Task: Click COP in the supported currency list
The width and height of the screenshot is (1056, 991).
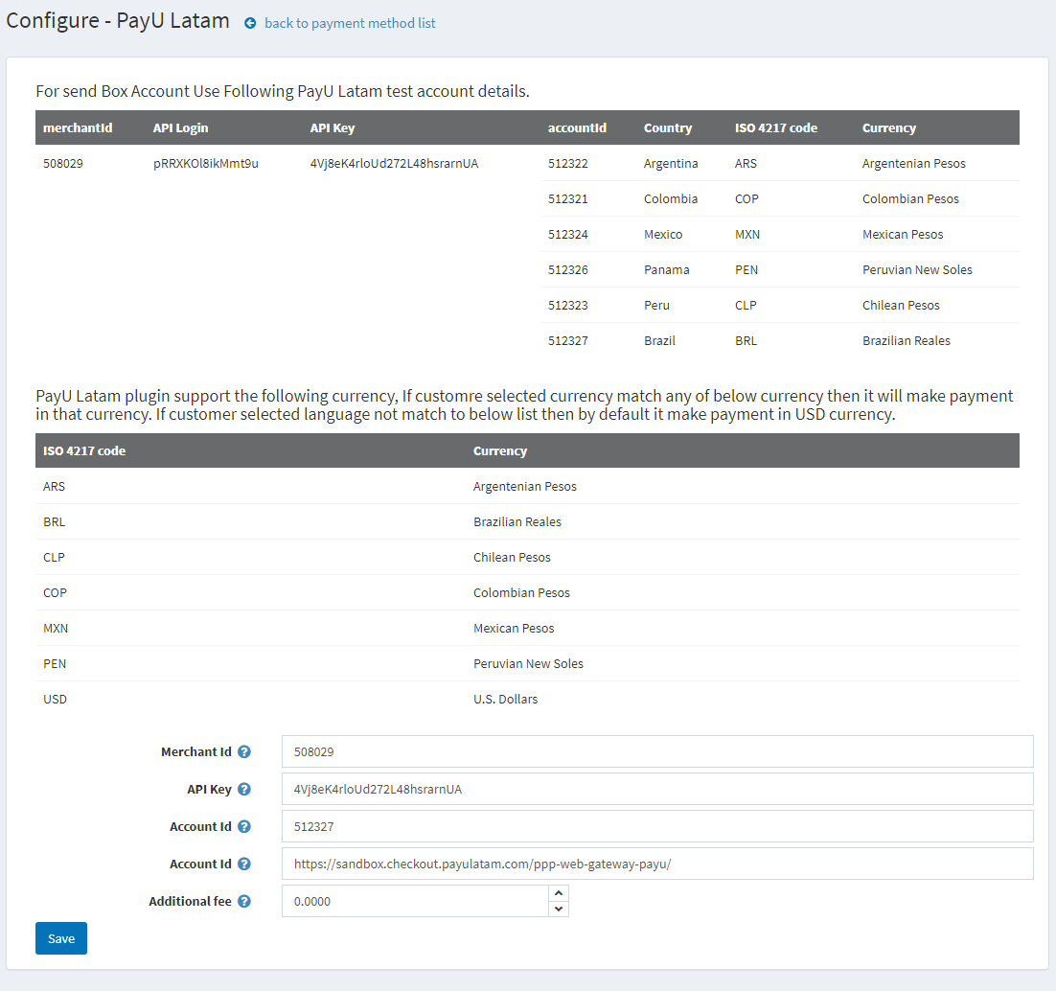Action: tap(56, 593)
